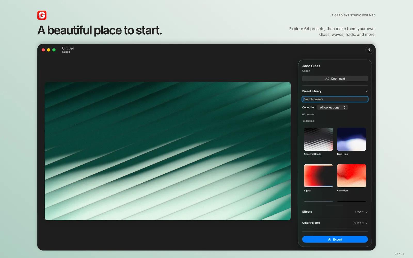Click the 64 presets count label
This screenshot has width=413, height=258.
[308, 114]
